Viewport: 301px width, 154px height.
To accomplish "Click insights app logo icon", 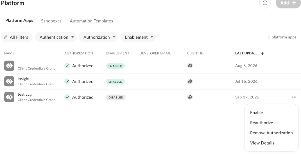I will pyautogui.click(x=9, y=81).
